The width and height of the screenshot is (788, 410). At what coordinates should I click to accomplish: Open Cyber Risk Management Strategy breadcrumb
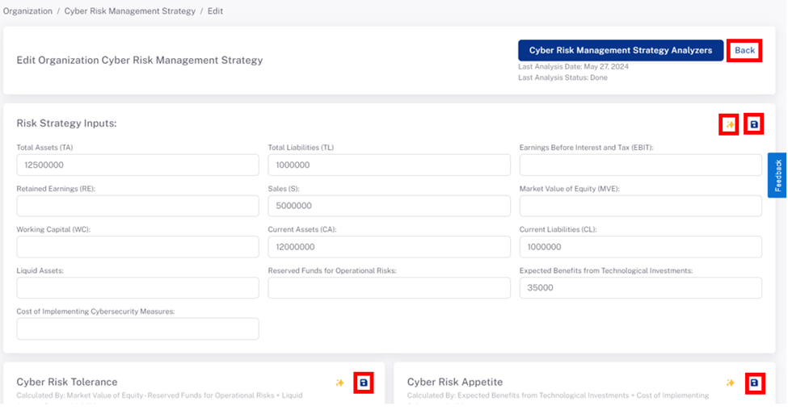pyautogui.click(x=129, y=11)
